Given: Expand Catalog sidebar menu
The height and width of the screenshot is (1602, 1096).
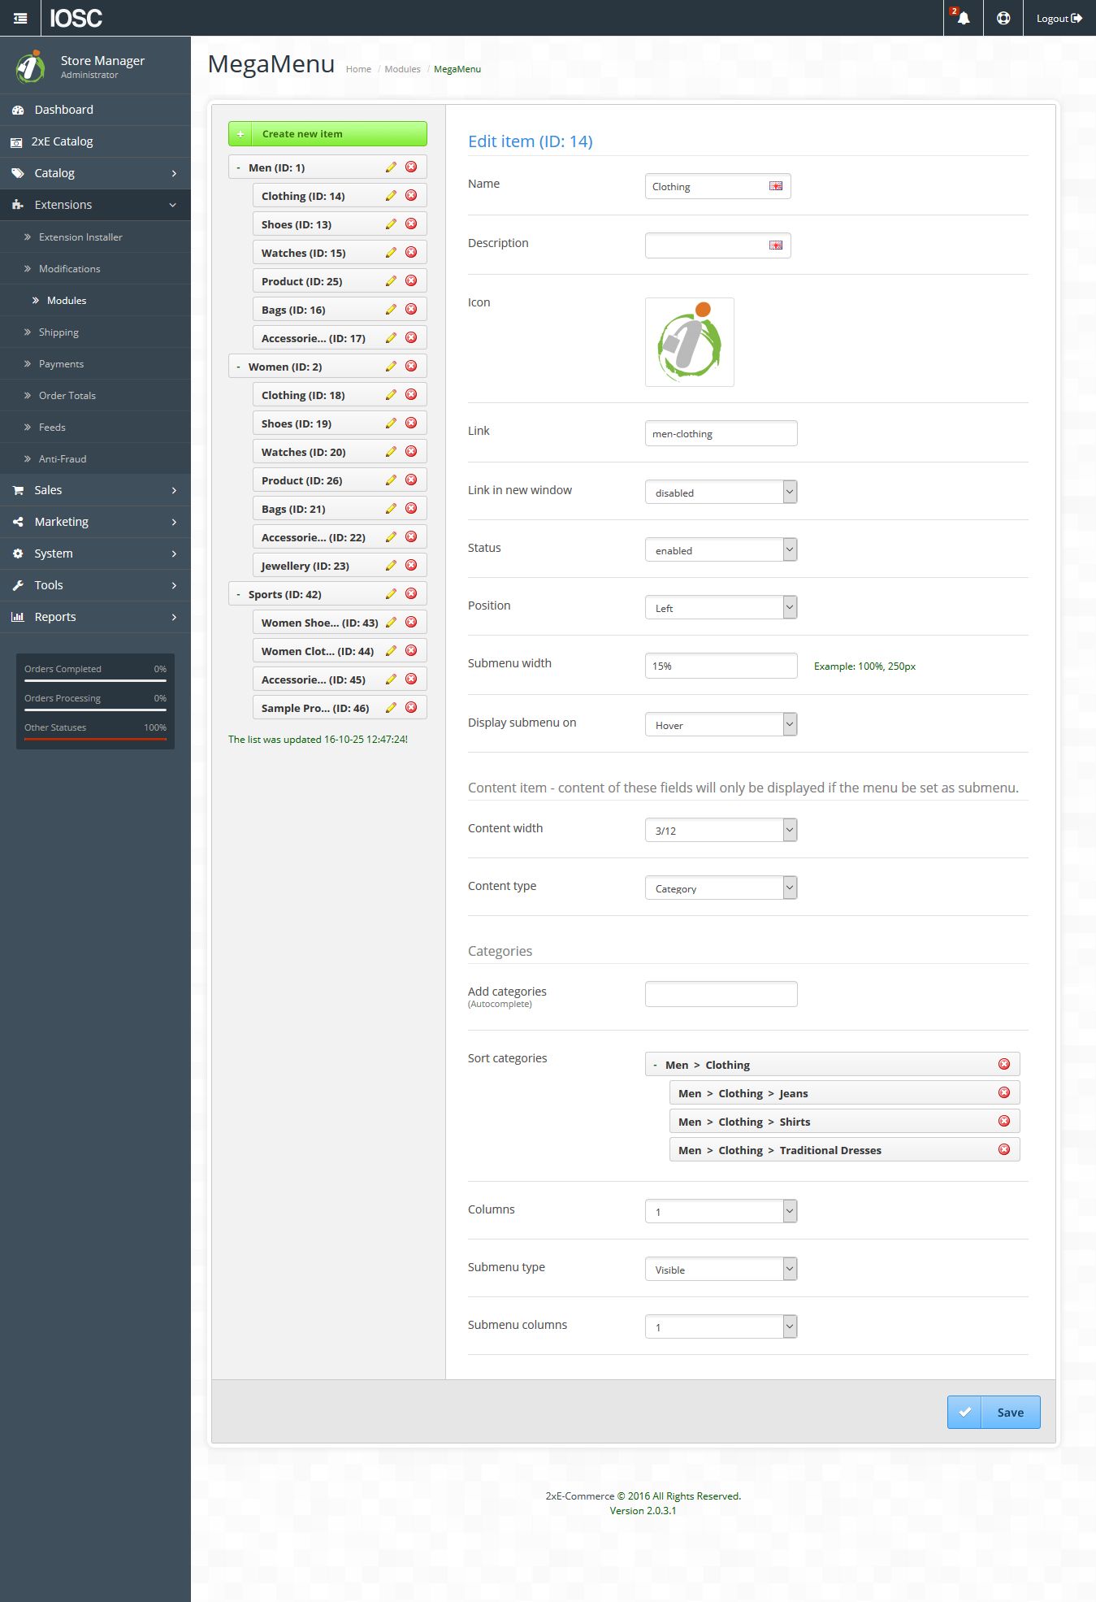Looking at the screenshot, I should 95,173.
